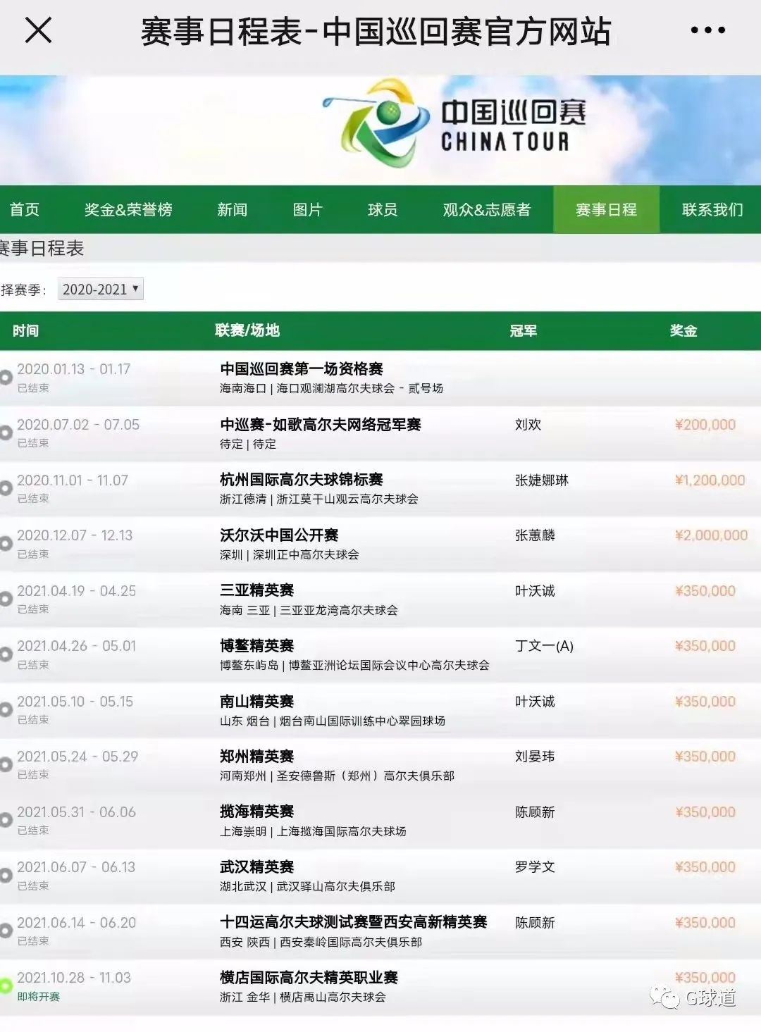This screenshot has width=761, height=1032.
Task: Click the 杭州国际高尔夫球锦标赛 event title
Action: click(301, 480)
